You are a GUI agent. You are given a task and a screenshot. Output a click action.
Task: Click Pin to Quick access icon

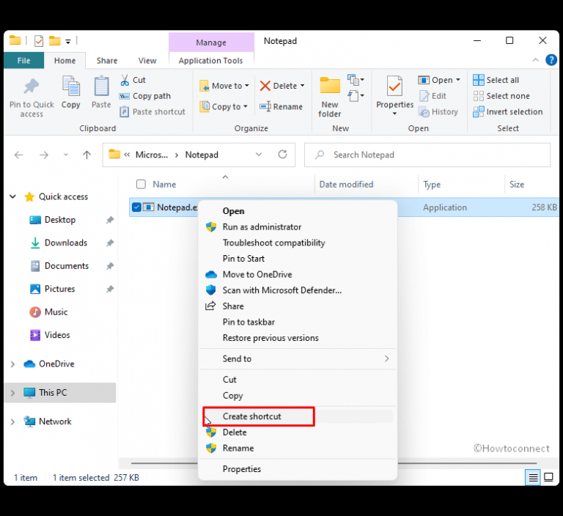point(32,86)
